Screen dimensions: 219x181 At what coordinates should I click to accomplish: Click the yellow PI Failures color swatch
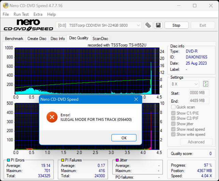click(x=62, y=160)
